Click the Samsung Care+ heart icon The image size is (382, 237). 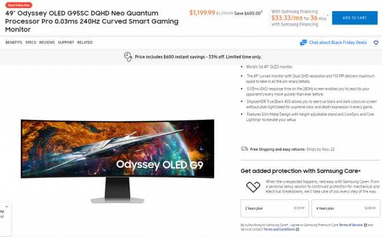pyautogui.click(x=253, y=187)
